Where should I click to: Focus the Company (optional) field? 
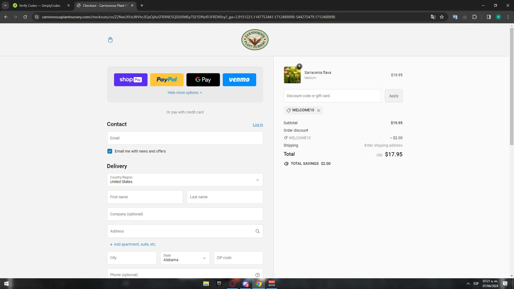185,214
